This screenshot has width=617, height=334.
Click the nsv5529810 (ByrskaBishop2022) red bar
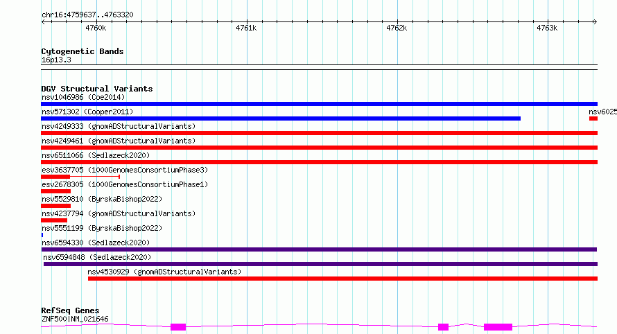pos(56,206)
